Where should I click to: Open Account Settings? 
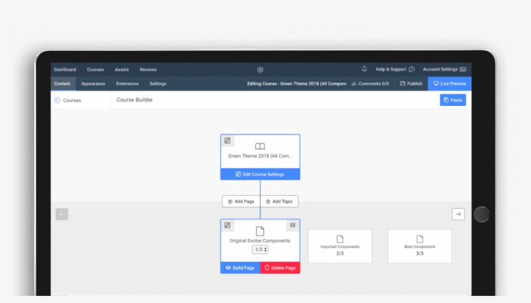pos(444,69)
